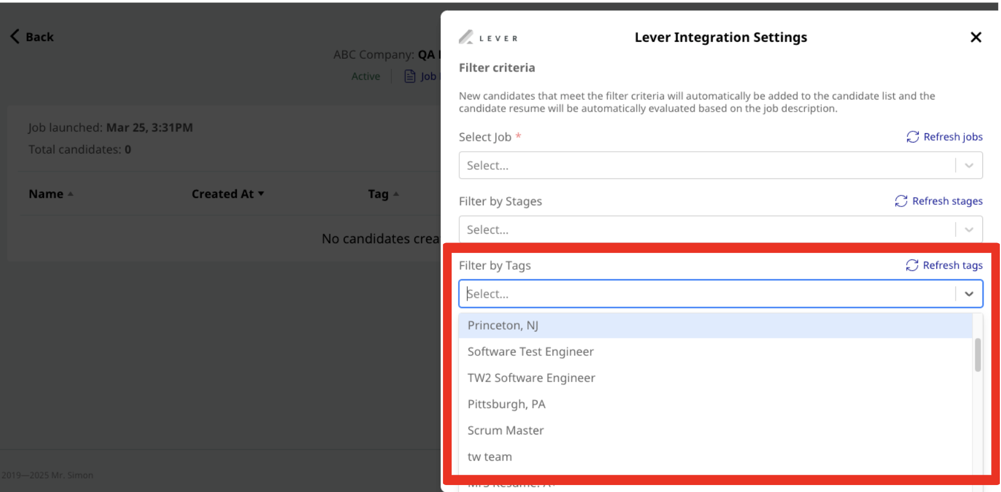Viewport: 1001px width, 492px height.
Task: Open the Select Job dropdown
Action: click(x=720, y=165)
